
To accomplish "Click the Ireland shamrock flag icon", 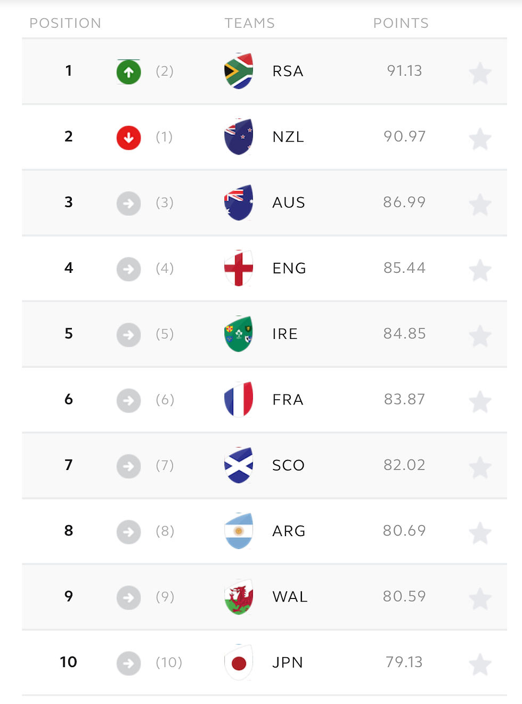I will 239,334.
